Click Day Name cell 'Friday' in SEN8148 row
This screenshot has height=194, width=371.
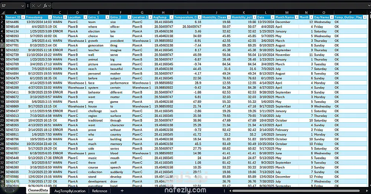point(324,27)
